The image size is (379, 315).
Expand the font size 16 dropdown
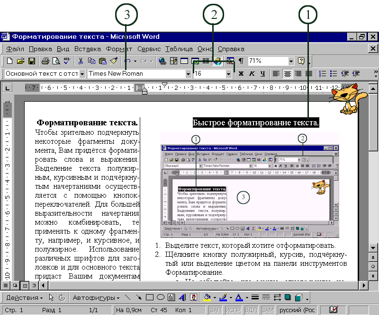228,74
